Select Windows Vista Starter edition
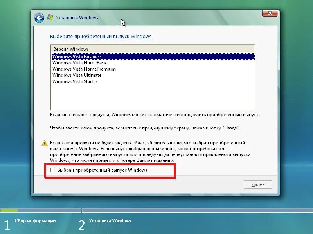This screenshot has width=313, height=234. click(153, 82)
